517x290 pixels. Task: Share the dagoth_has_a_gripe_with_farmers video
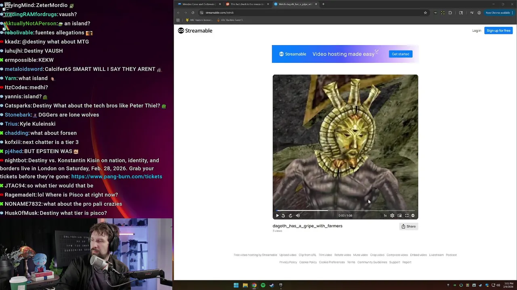408,226
